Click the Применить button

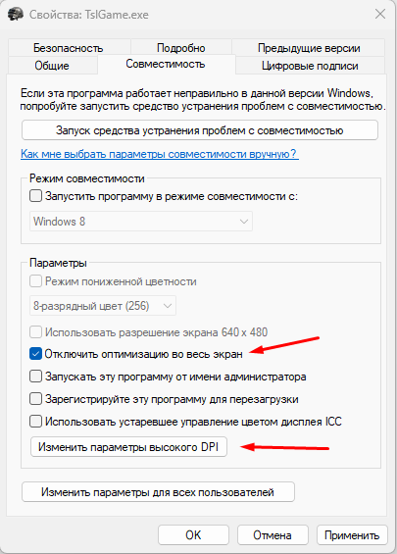point(352,535)
